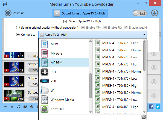The image size is (163, 120).
Task: Choose Windows Media format in the list
Action: click(x=64, y=100)
